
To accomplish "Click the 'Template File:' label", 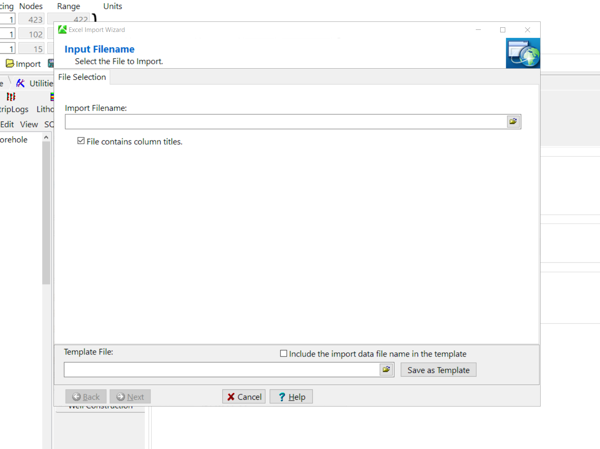I will tap(88, 352).
